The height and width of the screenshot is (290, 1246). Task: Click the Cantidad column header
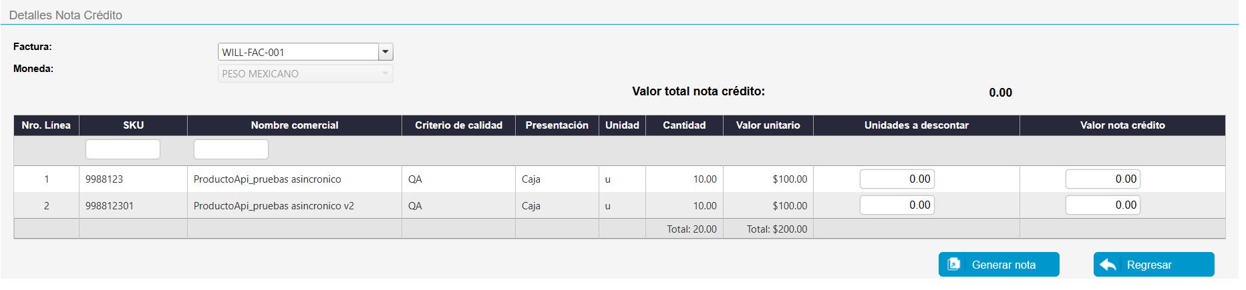pyautogui.click(x=683, y=125)
